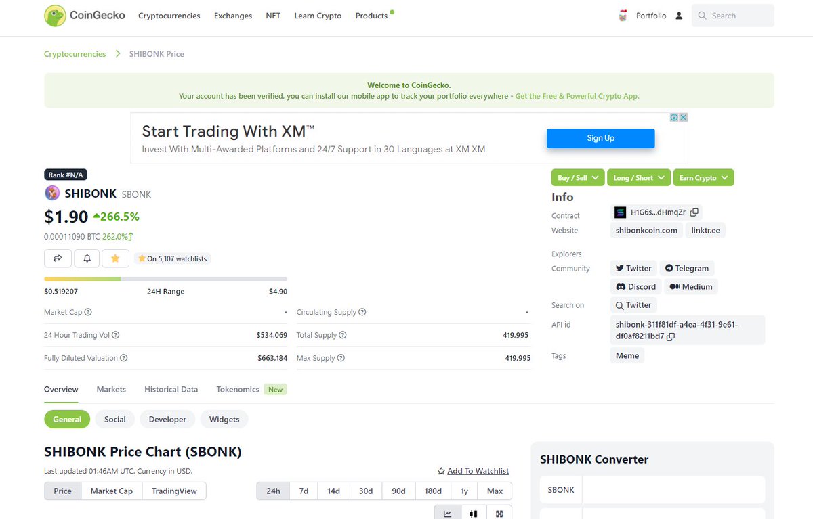813x519 pixels.
Task: Click the Max Supply info icon
Action: pos(341,358)
